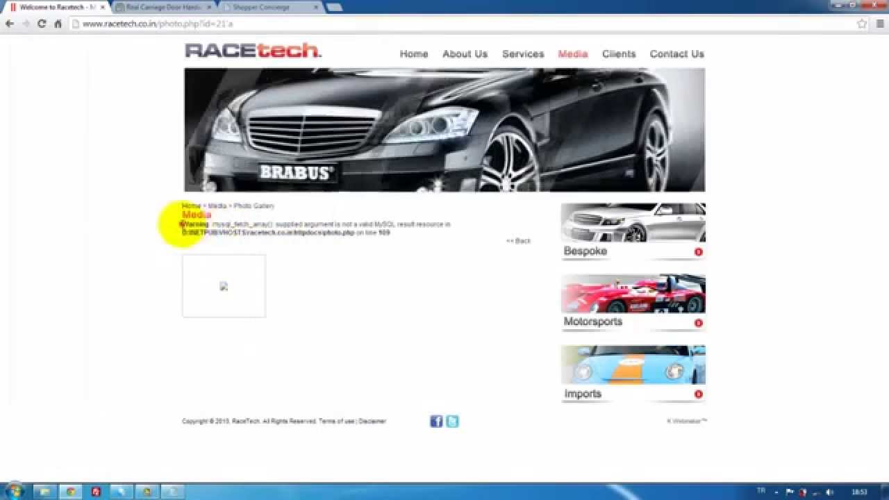The image size is (889, 500).
Task: Close the Welcome to Racetech tab
Action: point(103,7)
